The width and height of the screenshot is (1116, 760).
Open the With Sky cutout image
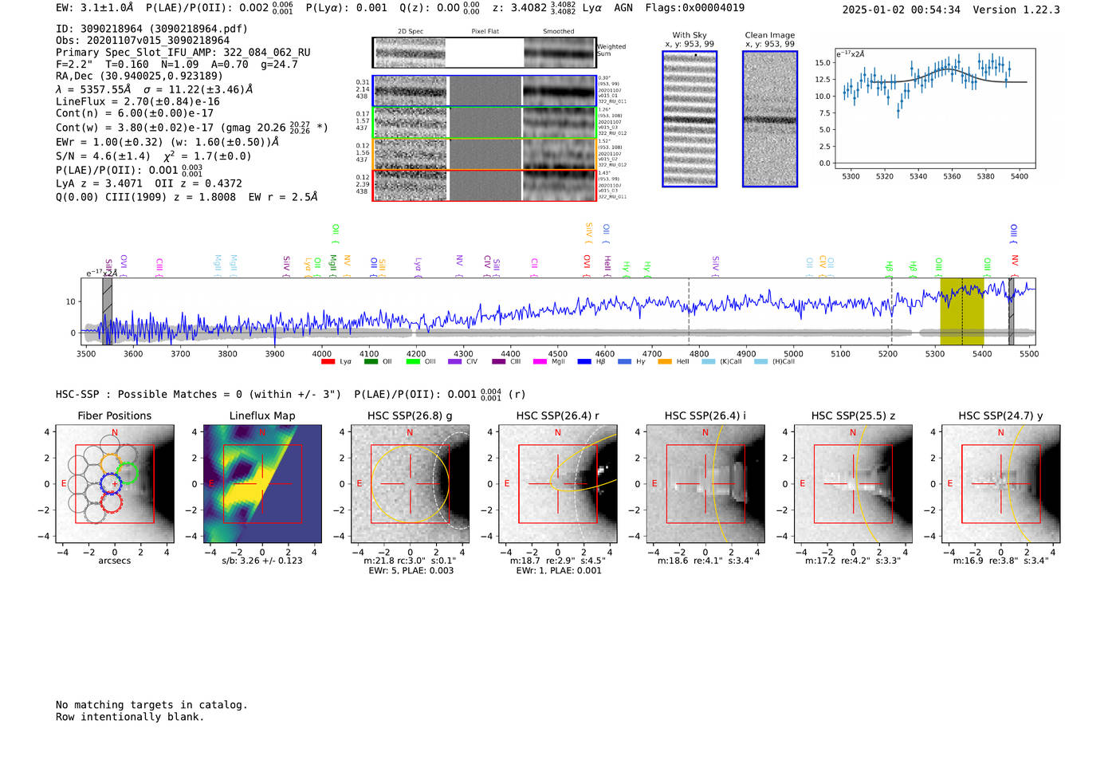click(690, 119)
